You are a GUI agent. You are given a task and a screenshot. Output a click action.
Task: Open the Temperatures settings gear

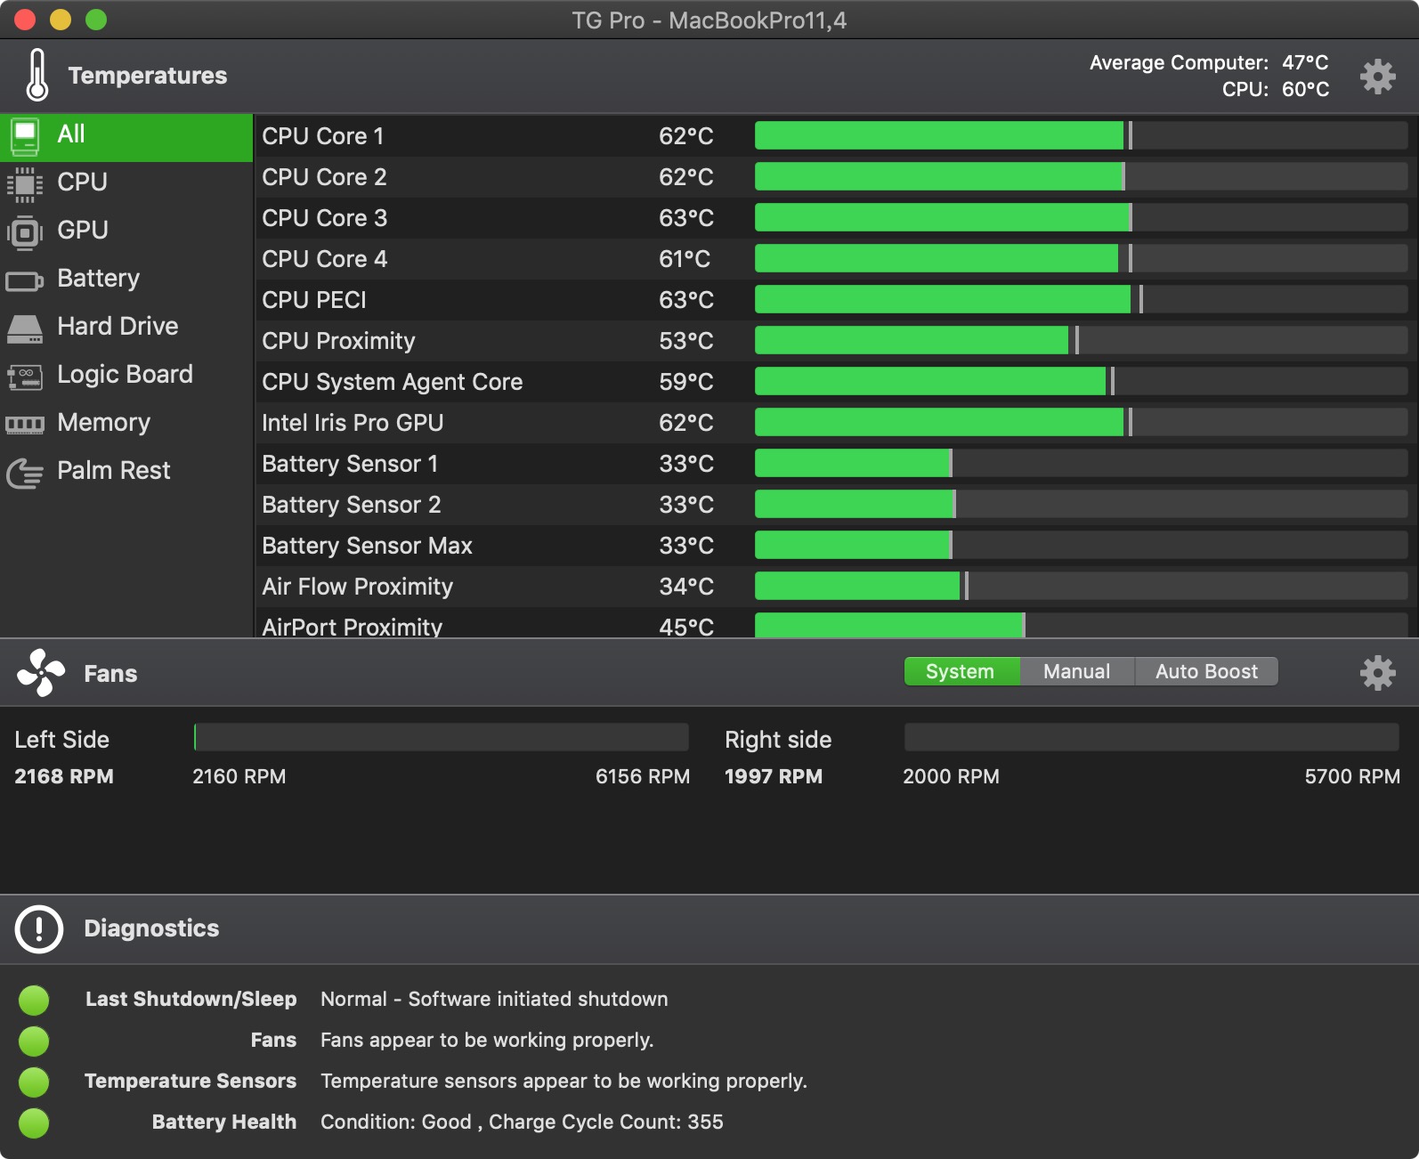point(1377,77)
